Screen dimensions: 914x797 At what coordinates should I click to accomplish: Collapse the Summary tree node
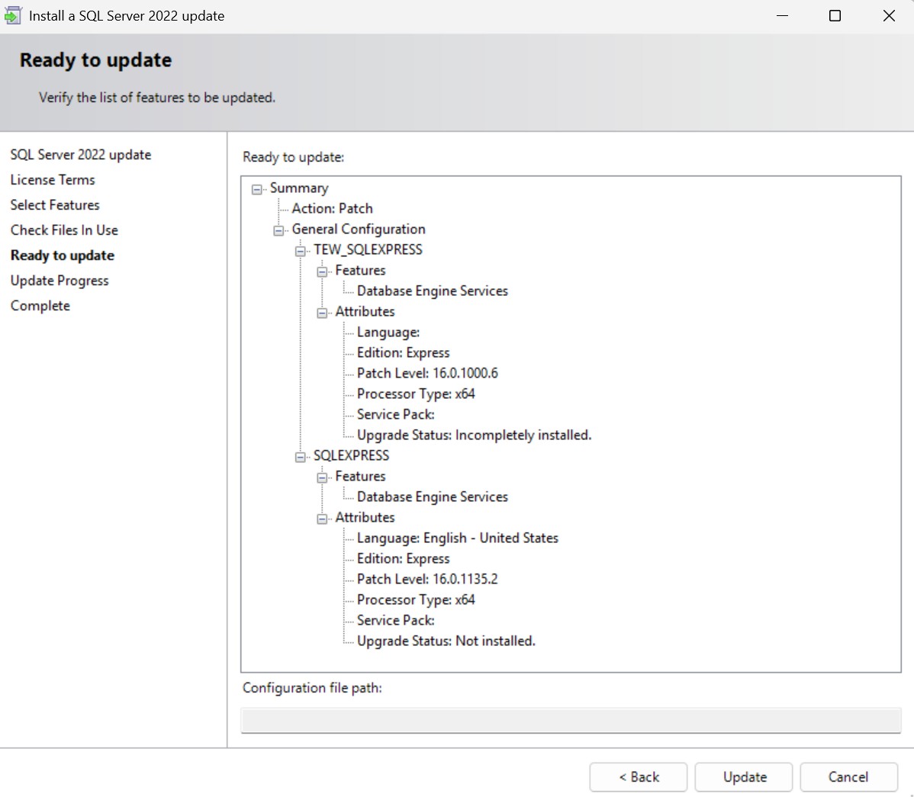[x=256, y=189]
